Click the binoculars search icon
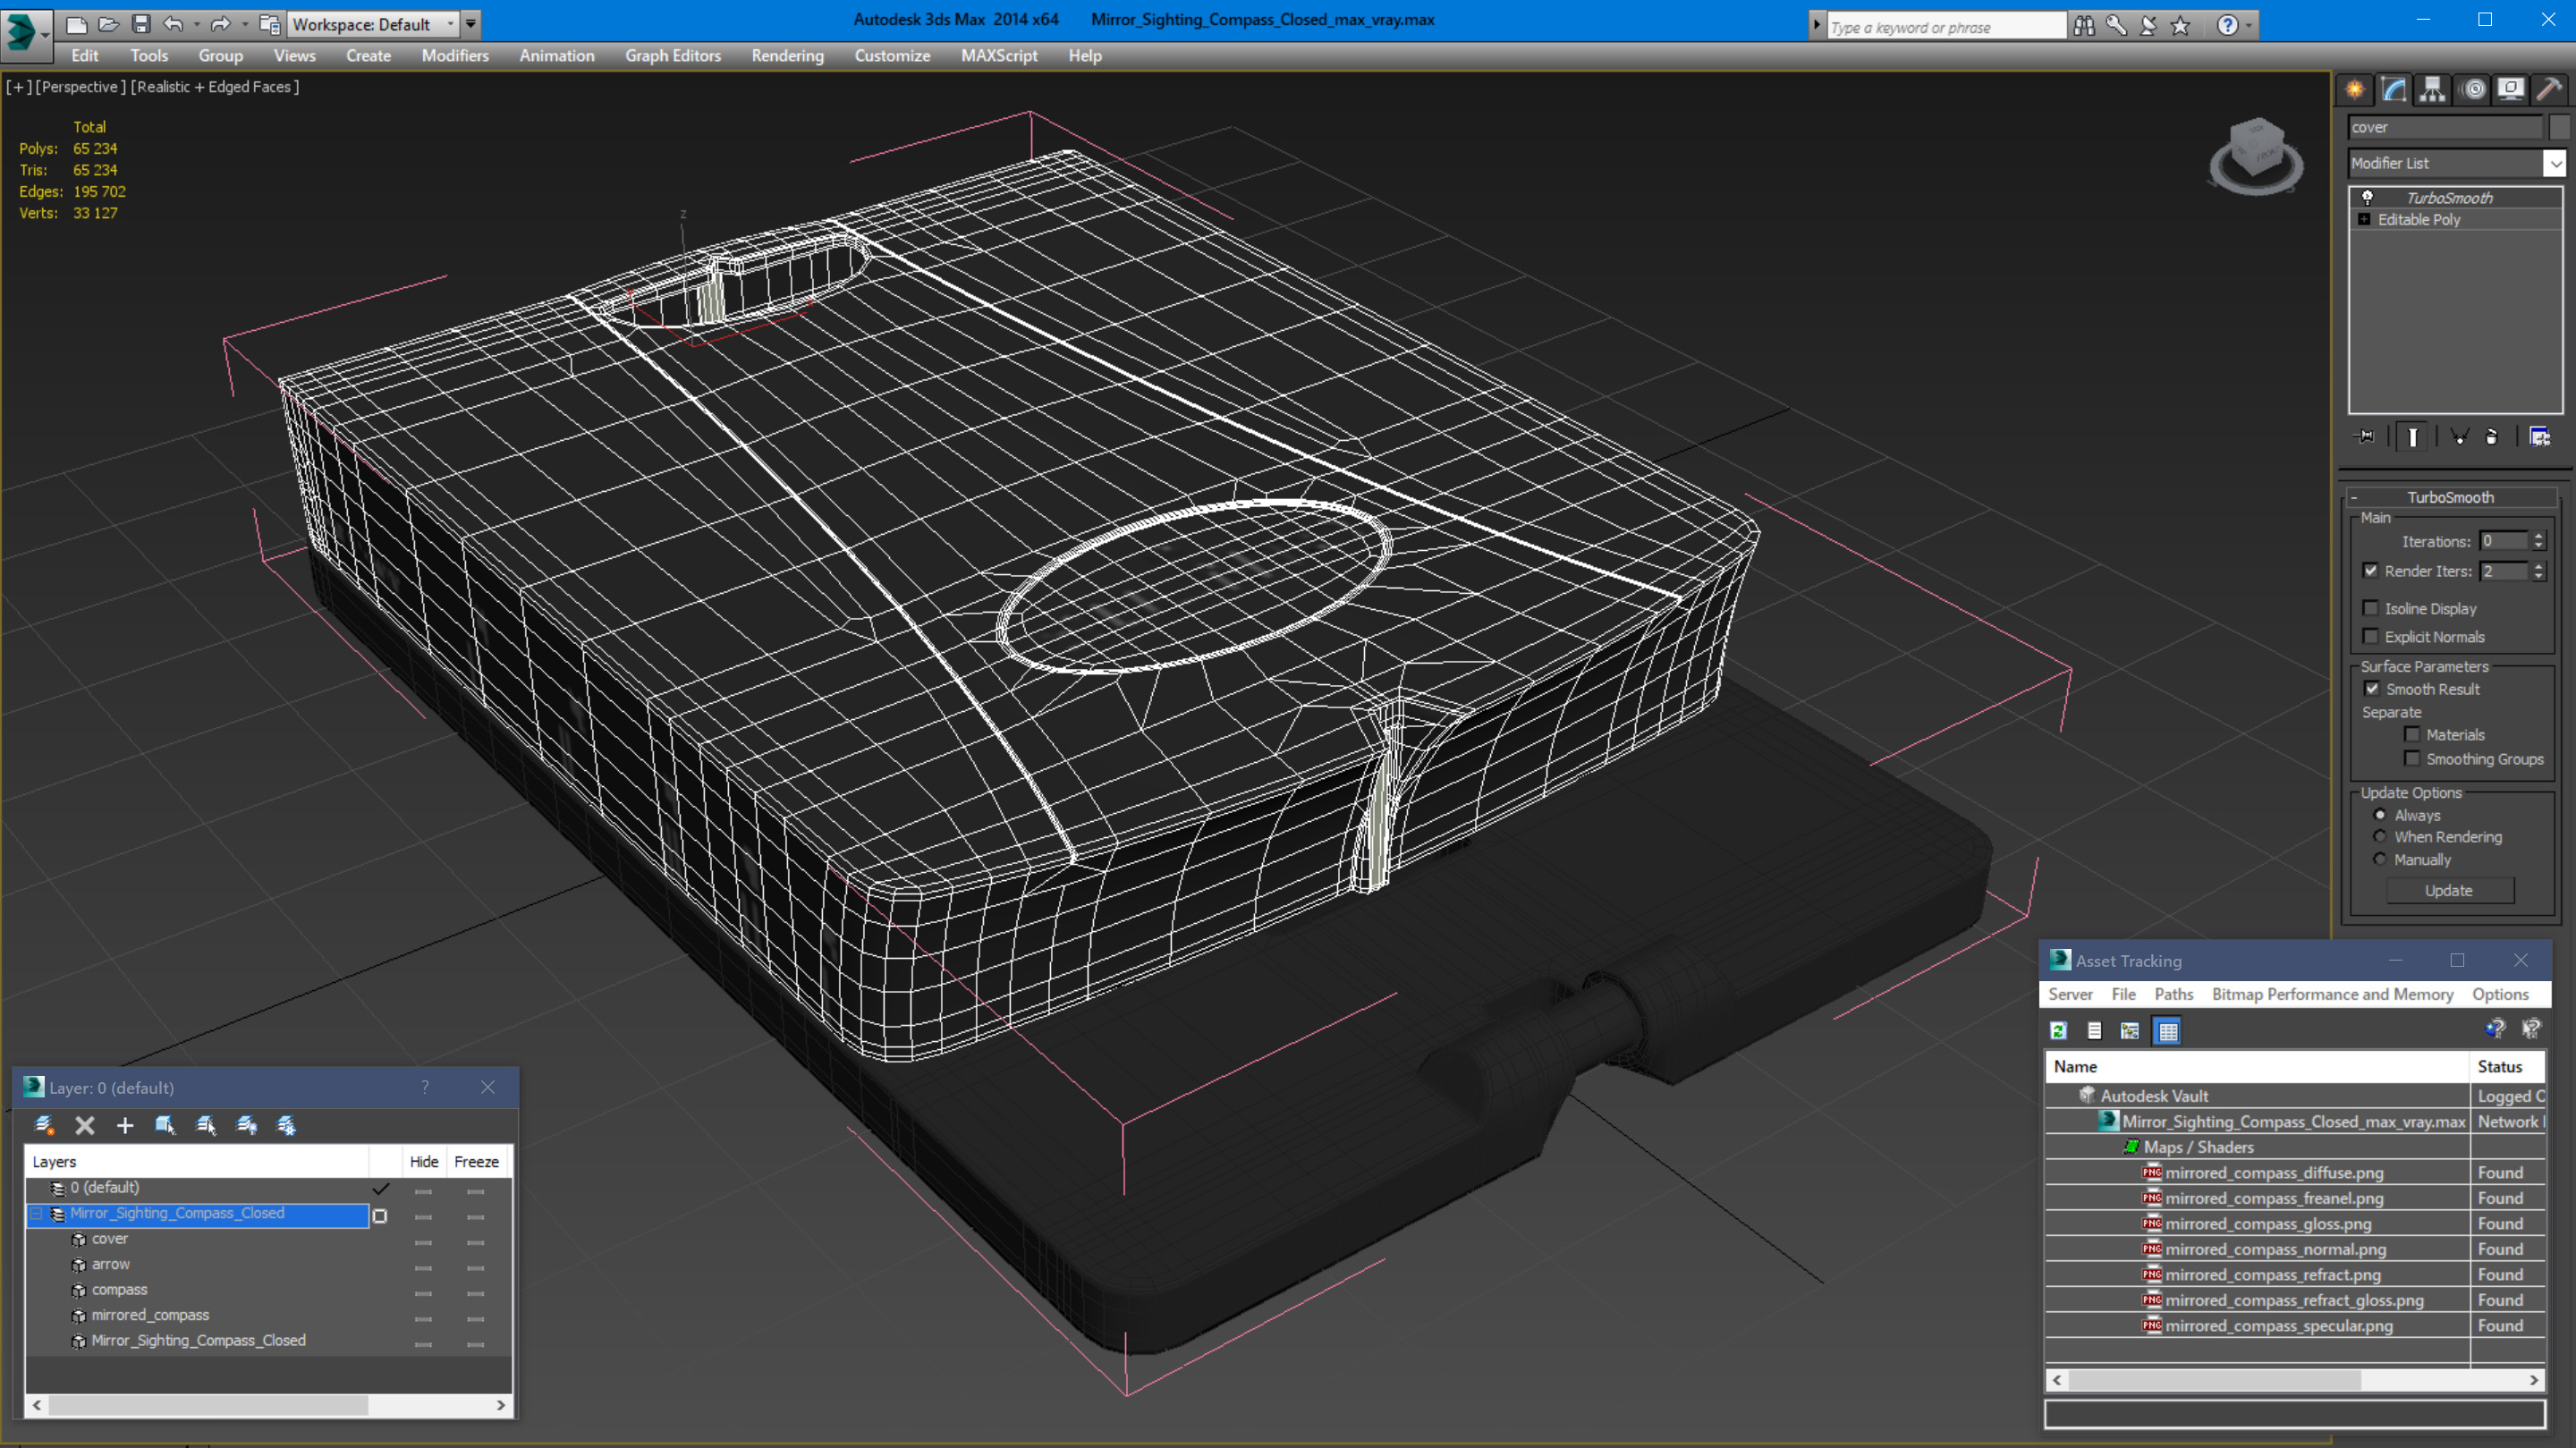Viewport: 2576px width, 1448px height. (2084, 26)
